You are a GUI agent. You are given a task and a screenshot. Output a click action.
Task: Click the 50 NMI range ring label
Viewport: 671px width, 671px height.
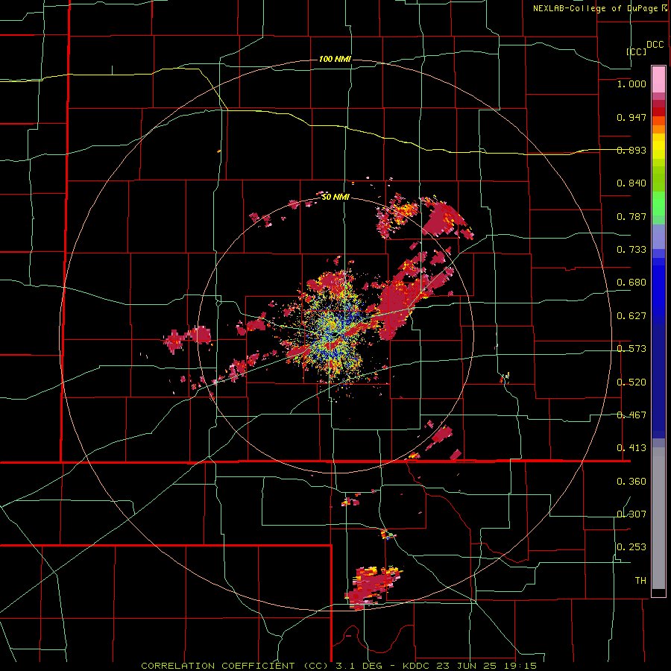tap(335, 197)
